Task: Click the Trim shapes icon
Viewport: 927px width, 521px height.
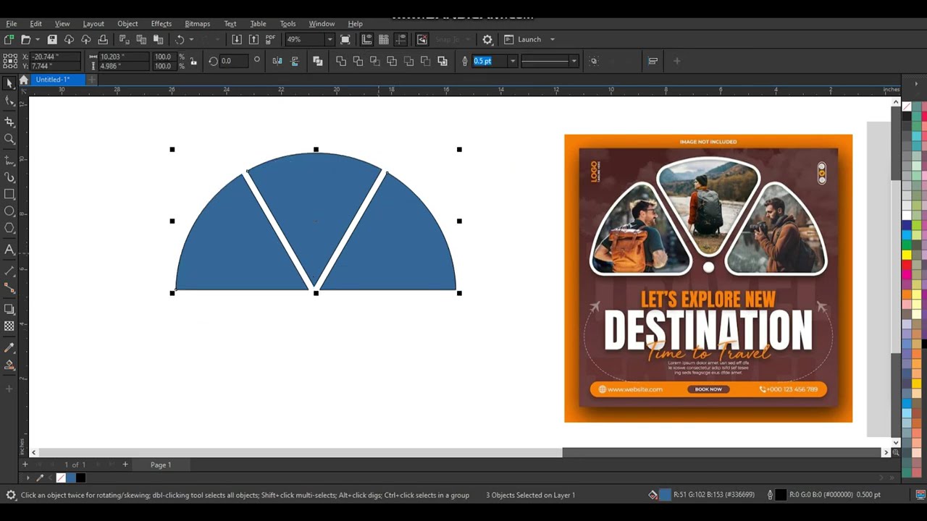Action: click(x=358, y=61)
